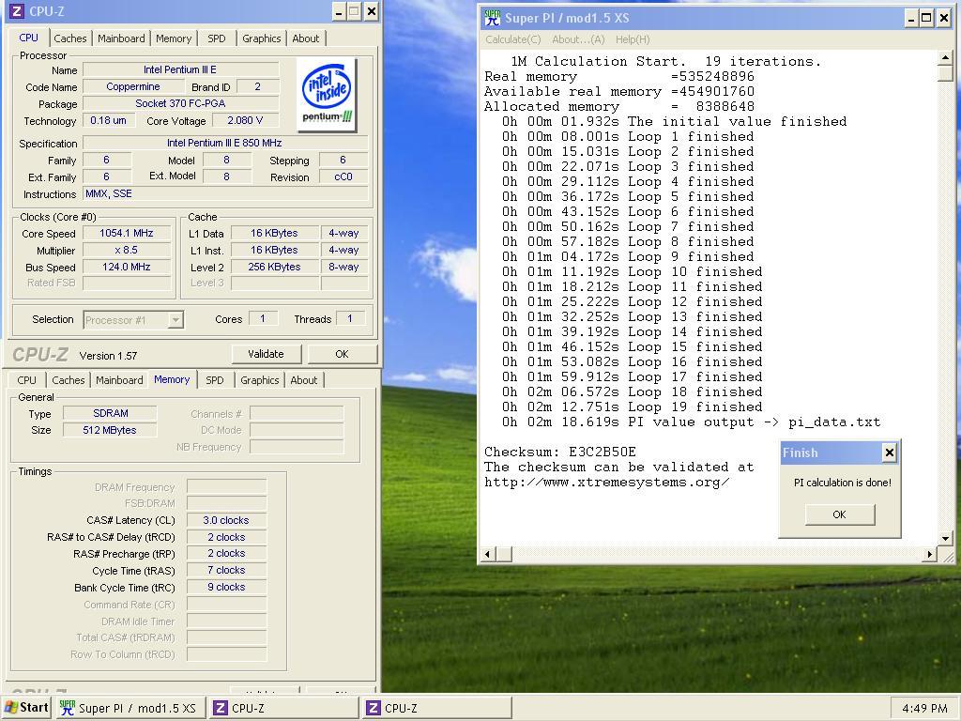Open the Help(H) menu in Super PI
The height and width of the screenshot is (721, 961).
633,39
